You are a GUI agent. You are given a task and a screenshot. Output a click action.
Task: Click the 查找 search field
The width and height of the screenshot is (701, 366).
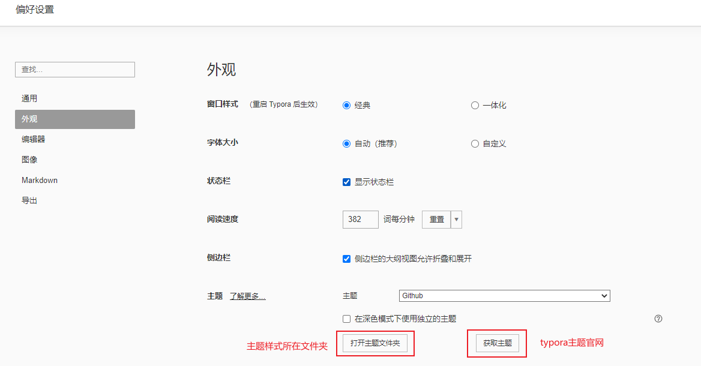pyautogui.click(x=74, y=70)
